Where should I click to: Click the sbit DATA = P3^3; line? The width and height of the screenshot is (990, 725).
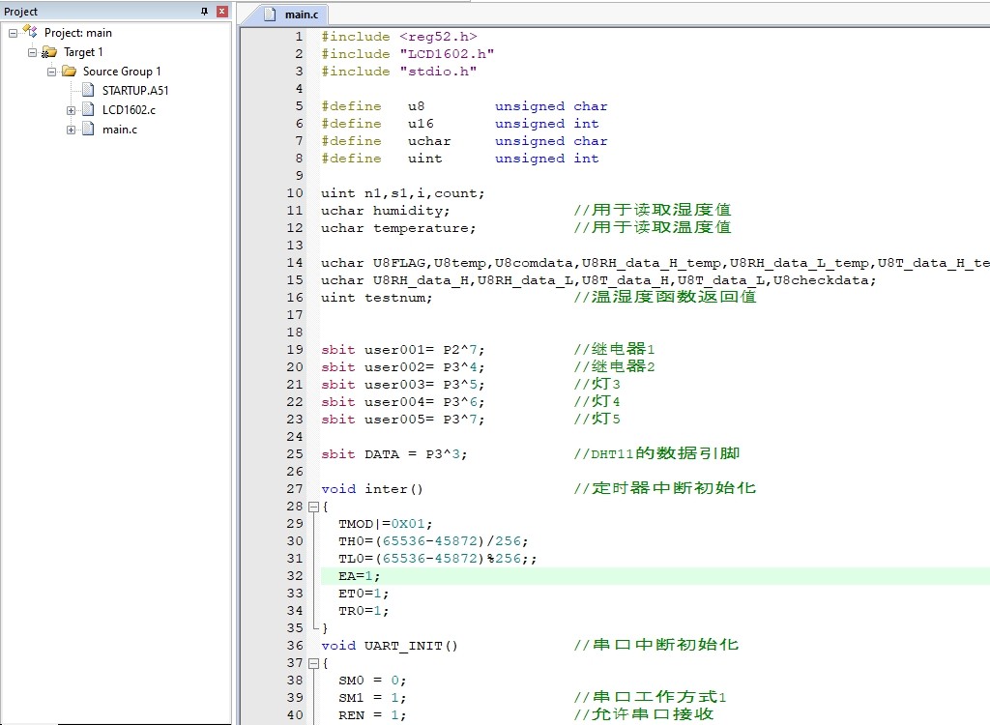394,454
